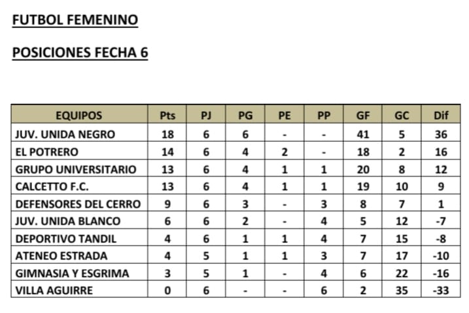Click the VILLA AGUIRRE team name
469x313 pixels.
pos(52,291)
